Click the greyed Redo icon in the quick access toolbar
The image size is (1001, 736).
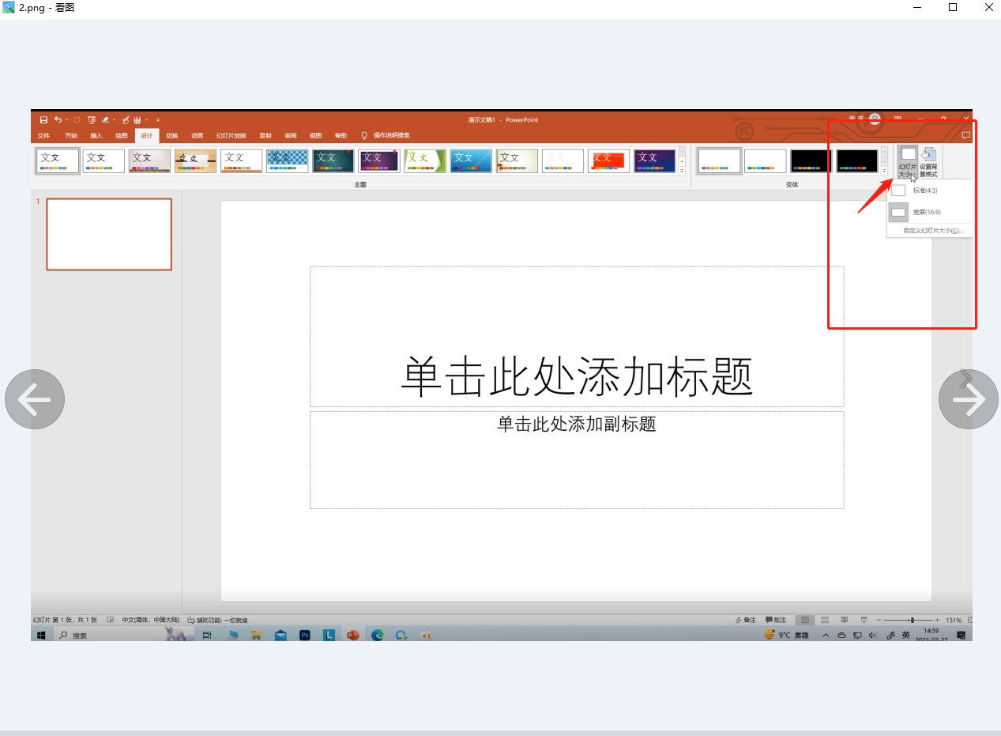tap(77, 120)
